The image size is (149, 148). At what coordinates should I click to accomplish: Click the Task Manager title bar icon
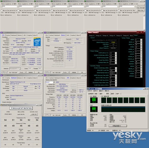point(88,89)
